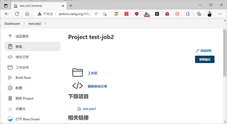Screen dimensions: 227x124
Task: Click the page vertical scrollbar thumb
Action: point(225,53)
